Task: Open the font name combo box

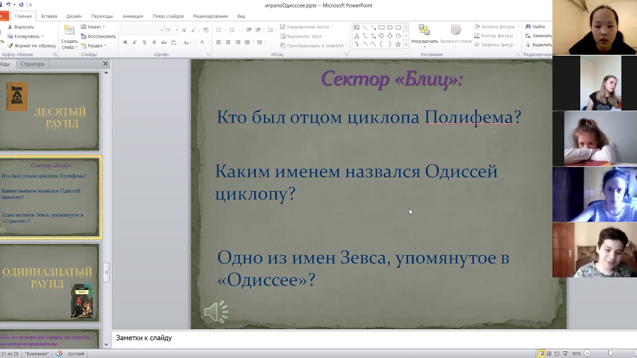Action: (142, 30)
